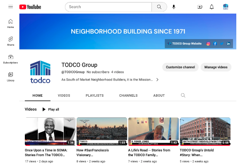Click the Videos section heading
Viewport: 245px width, 165px height.
click(31, 109)
